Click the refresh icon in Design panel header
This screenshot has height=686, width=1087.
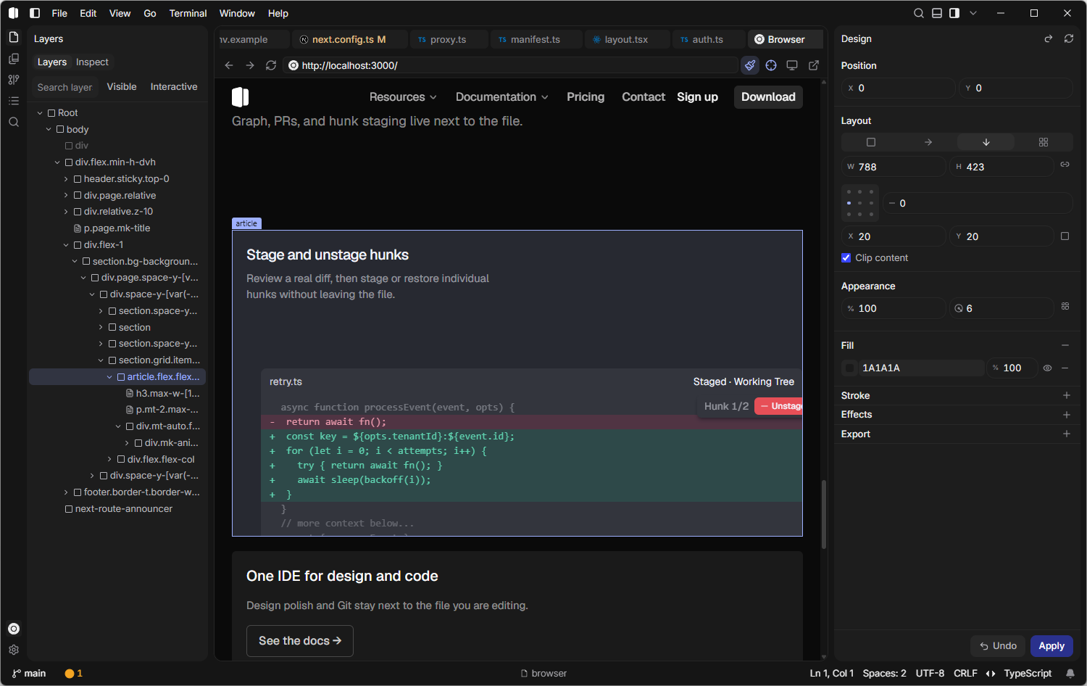[x=1069, y=38]
